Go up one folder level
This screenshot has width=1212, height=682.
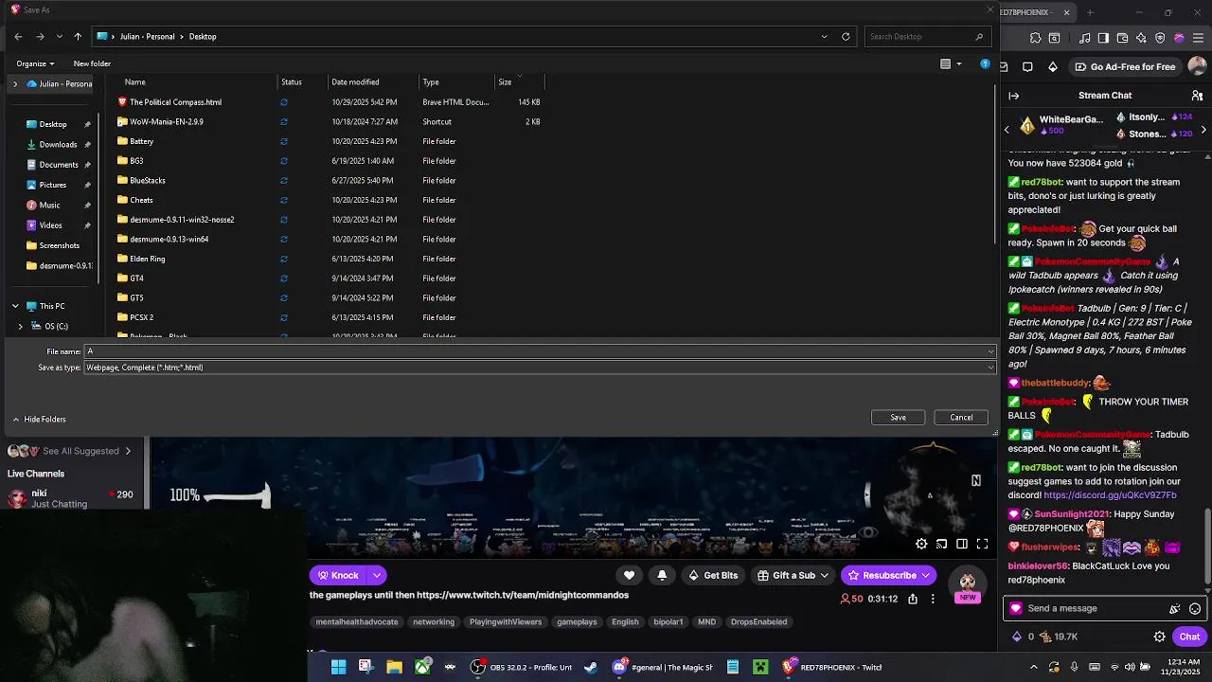coord(78,36)
